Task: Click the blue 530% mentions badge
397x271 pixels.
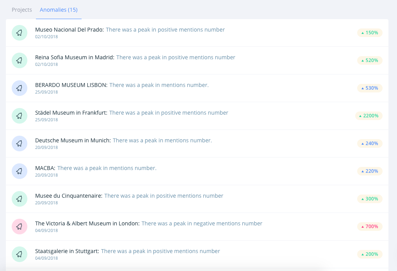Action: pos(370,88)
